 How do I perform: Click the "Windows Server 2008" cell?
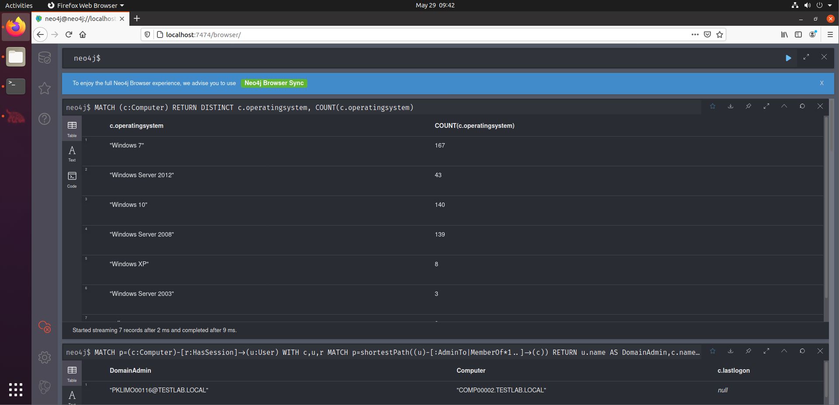[142, 234]
